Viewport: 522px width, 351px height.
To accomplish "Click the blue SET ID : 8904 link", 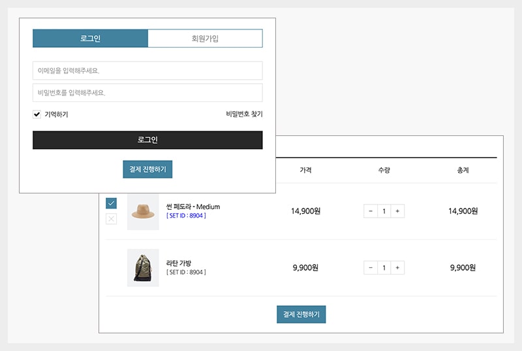I will click(186, 216).
